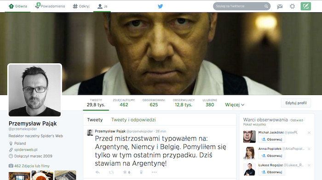322x180 pixels.
Task: Favorite the tweet with star icon
Action: (x=125, y=172)
